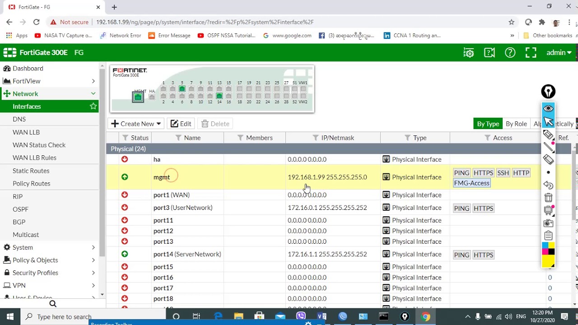This screenshot has height=325, width=578.
Task: Expand Security Profiles section
Action: 49,273
